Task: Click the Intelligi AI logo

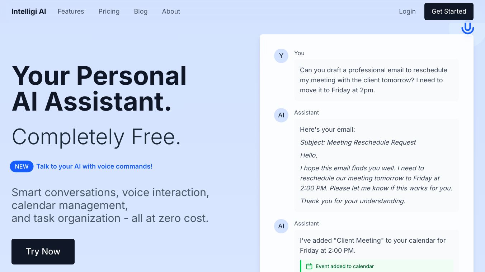Action: (29, 11)
